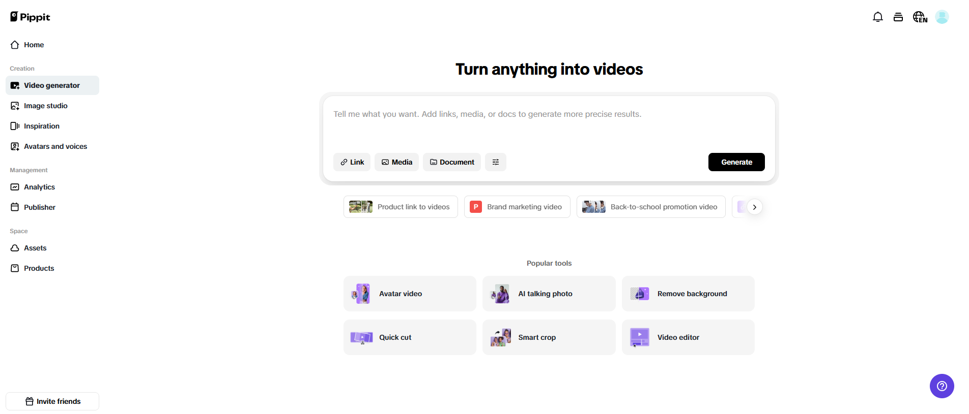
Task: Click the Smart crop card icon
Action: point(500,337)
